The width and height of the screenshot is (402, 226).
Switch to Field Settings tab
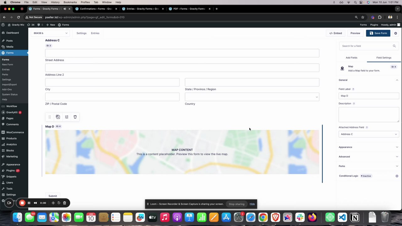tap(384, 58)
